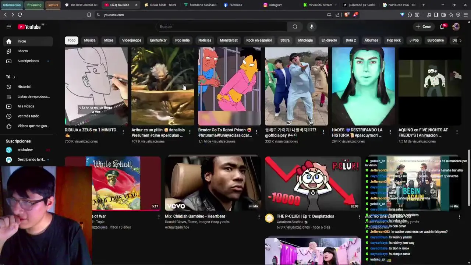Select the En directo filter chip
Screen dimensions: 471x265
329,40
